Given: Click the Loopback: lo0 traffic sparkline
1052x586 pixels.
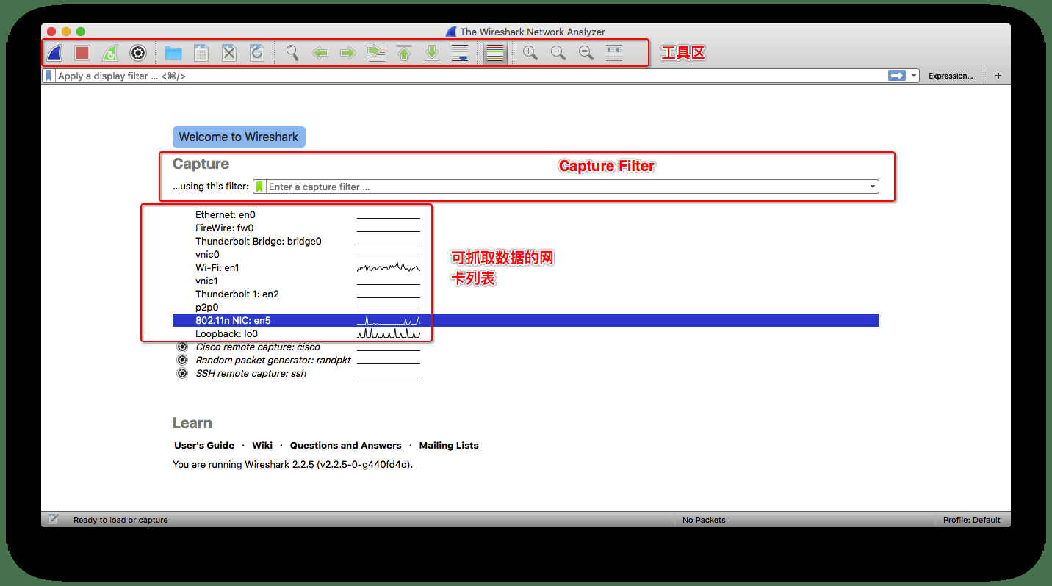Looking at the screenshot, I should click(x=389, y=333).
